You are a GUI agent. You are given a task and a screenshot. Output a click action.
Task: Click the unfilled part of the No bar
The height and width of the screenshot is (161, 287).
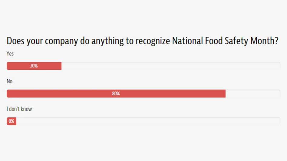pyautogui.click(x=252, y=94)
